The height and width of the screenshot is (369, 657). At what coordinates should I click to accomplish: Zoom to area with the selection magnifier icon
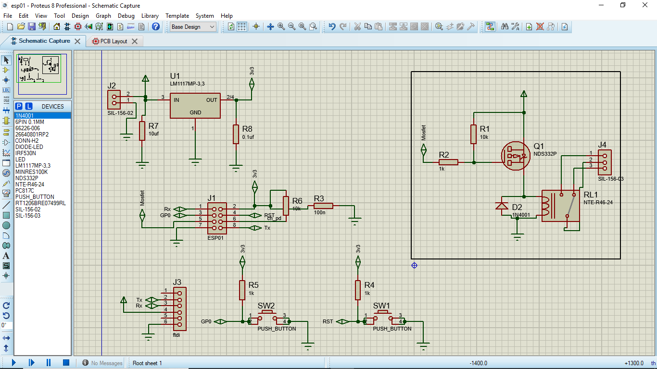coord(313,27)
